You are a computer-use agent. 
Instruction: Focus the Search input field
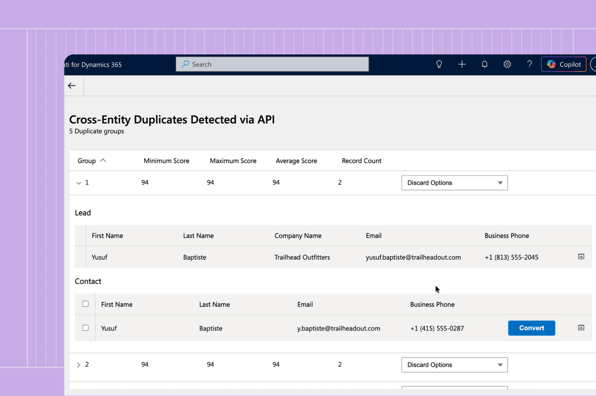272,65
